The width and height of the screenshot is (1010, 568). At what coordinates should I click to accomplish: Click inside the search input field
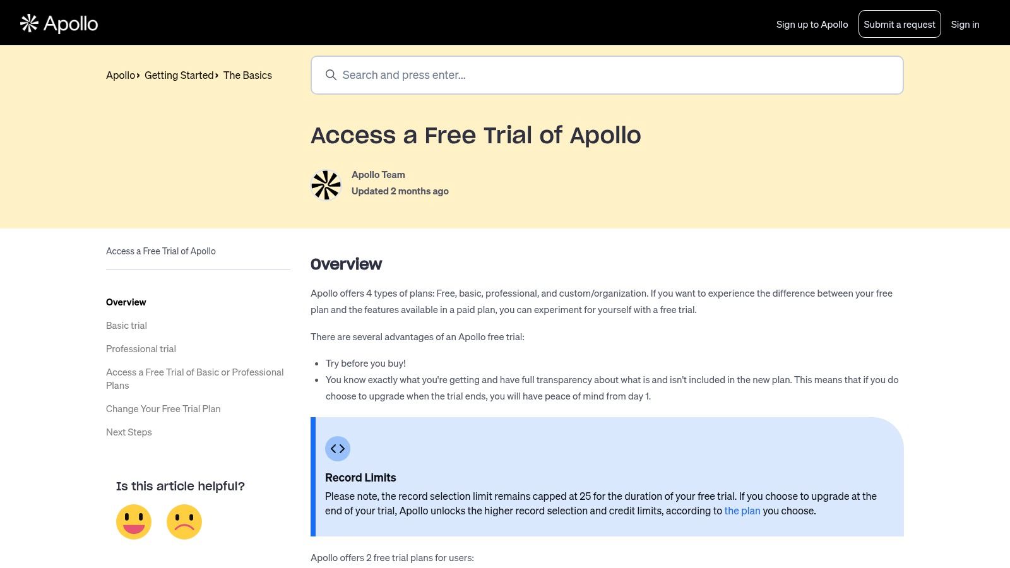[x=568, y=74]
